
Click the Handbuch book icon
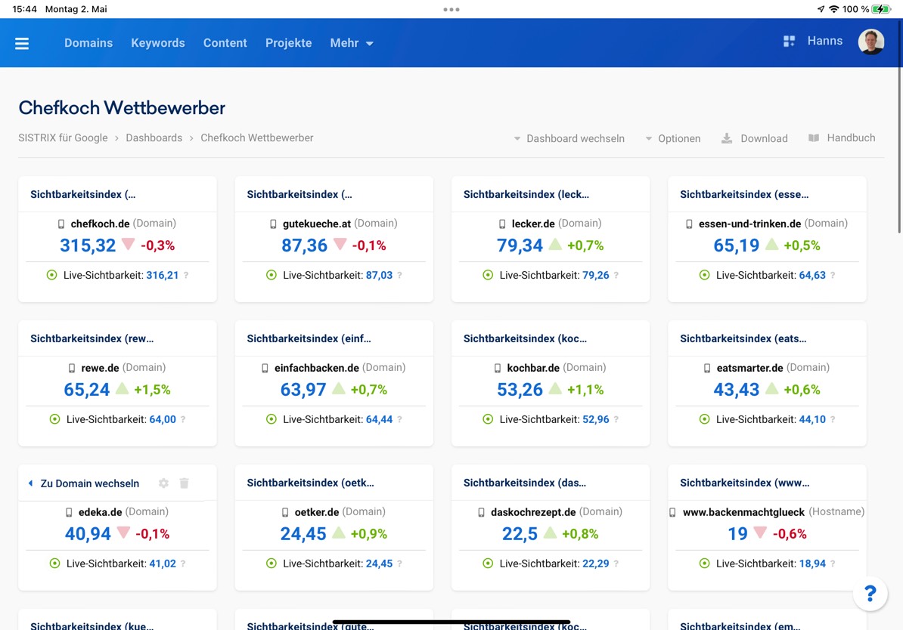tap(814, 138)
